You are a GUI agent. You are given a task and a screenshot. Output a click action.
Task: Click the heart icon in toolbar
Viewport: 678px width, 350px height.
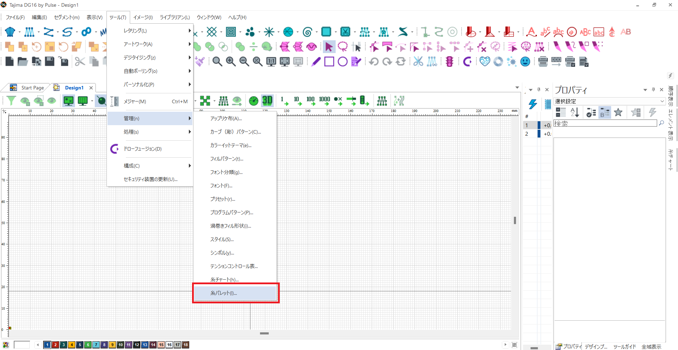click(485, 62)
